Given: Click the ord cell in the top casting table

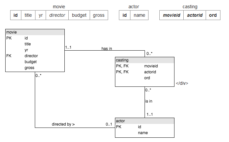Looking at the screenshot, I should point(213,15).
